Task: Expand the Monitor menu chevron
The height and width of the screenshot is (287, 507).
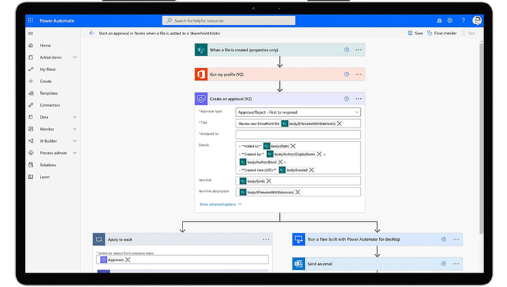Action: tap(74, 129)
